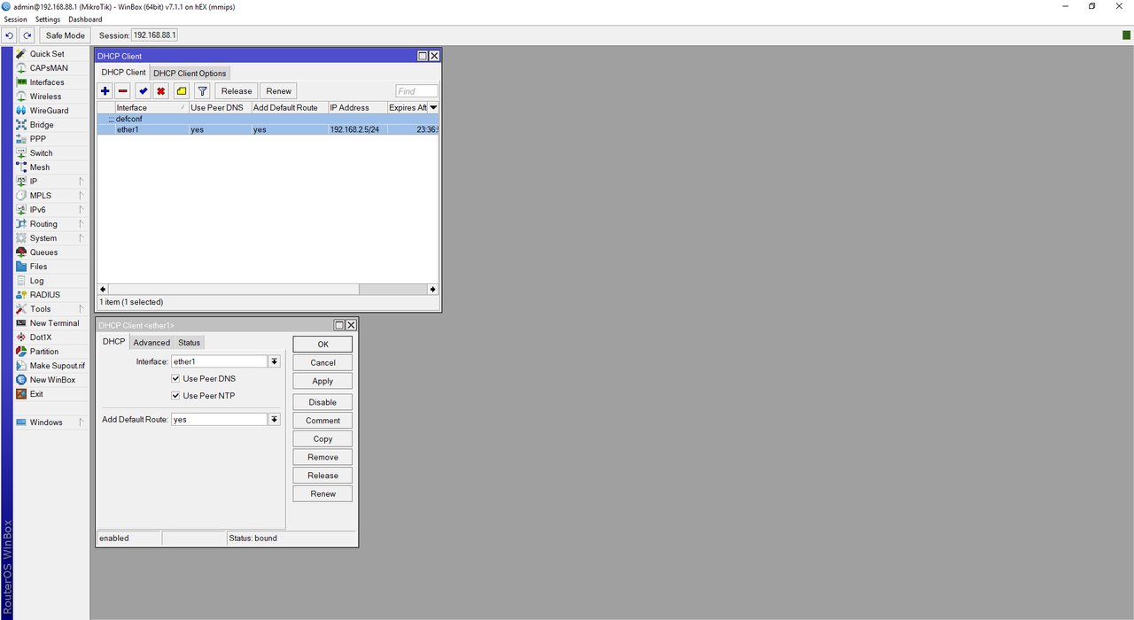The image size is (1134, 620).
Task: Expand the IPv6 submenu in sidebar
Action: (x=82, y=210)
